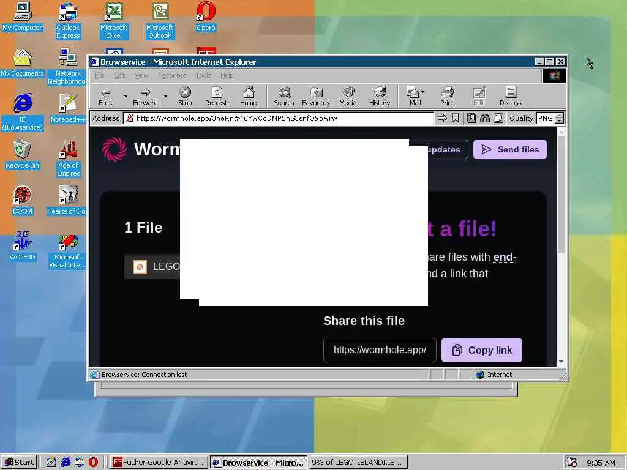Image resolution: width=627 pixels, height=470 pixels.
Task: Click the Discuss toolbar button
Action: coord(510,96)
